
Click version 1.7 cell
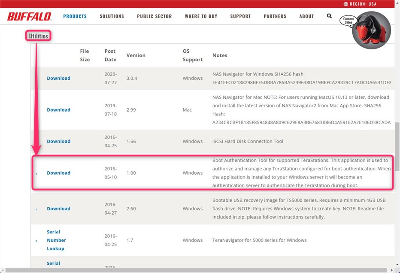point(130,240)
